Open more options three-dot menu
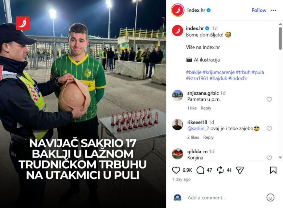 click(x=273, y=10)
